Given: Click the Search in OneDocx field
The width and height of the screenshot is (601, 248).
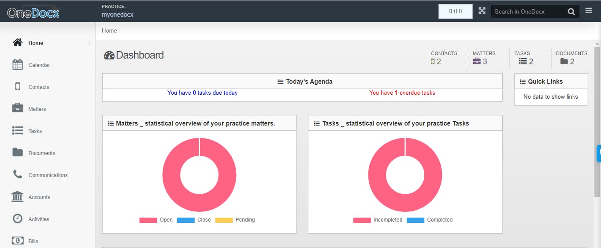Looking at the screenshot, I should 529,11.
